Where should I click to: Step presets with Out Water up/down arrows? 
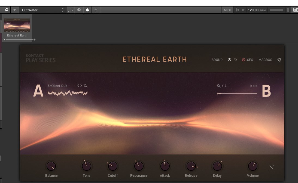coord(63,10)
